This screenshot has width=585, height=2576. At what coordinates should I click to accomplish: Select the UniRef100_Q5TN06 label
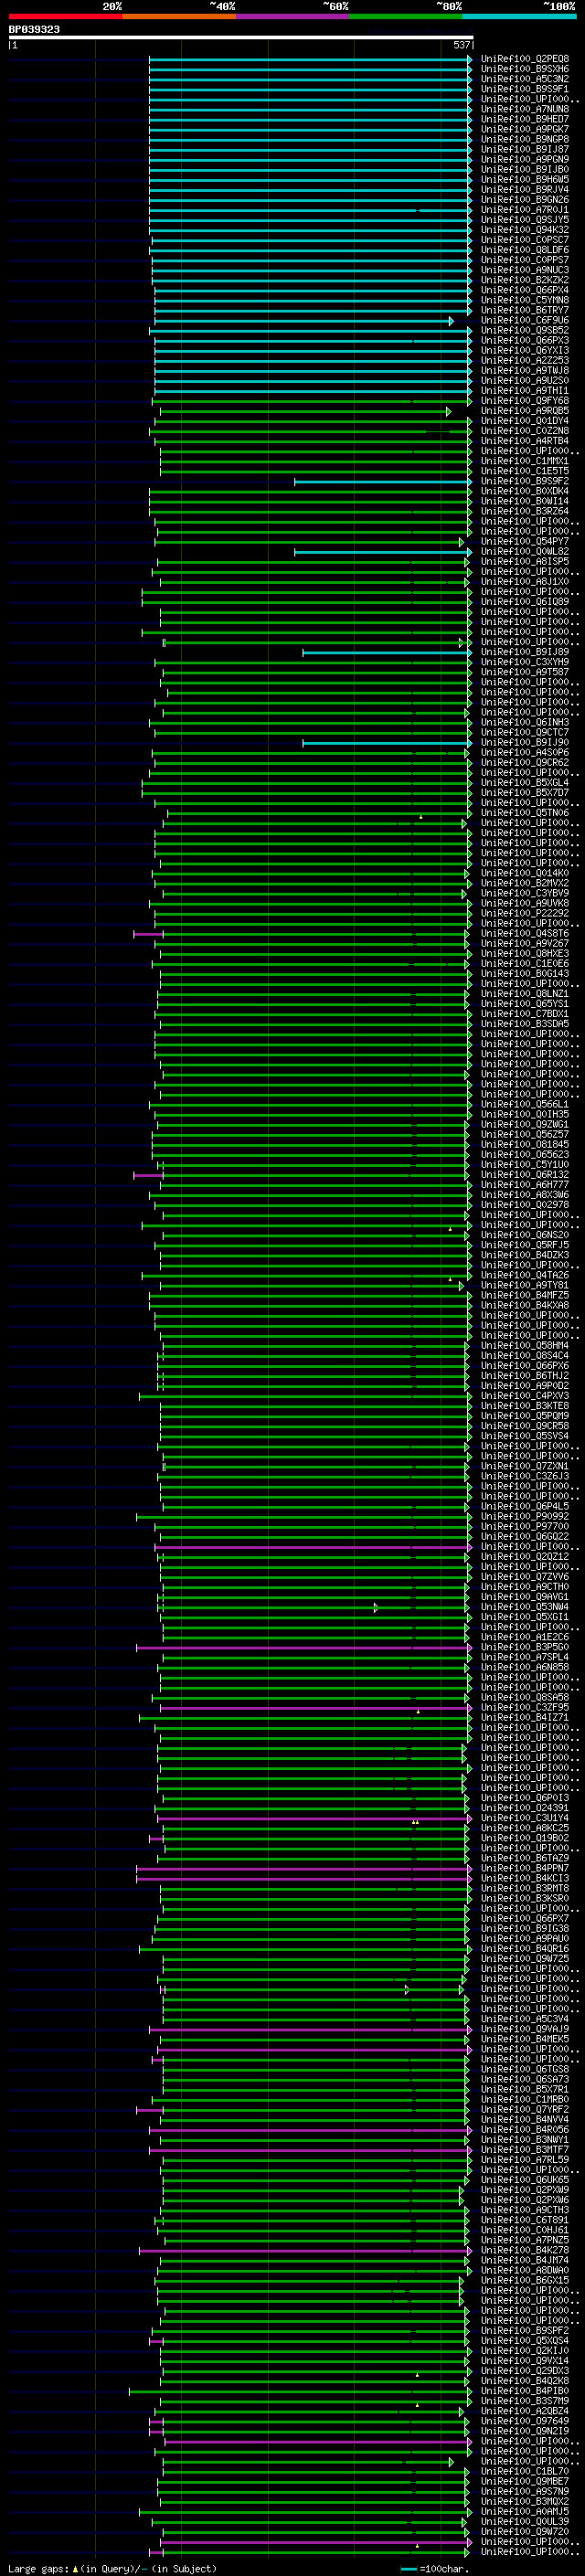click(525, 813)
